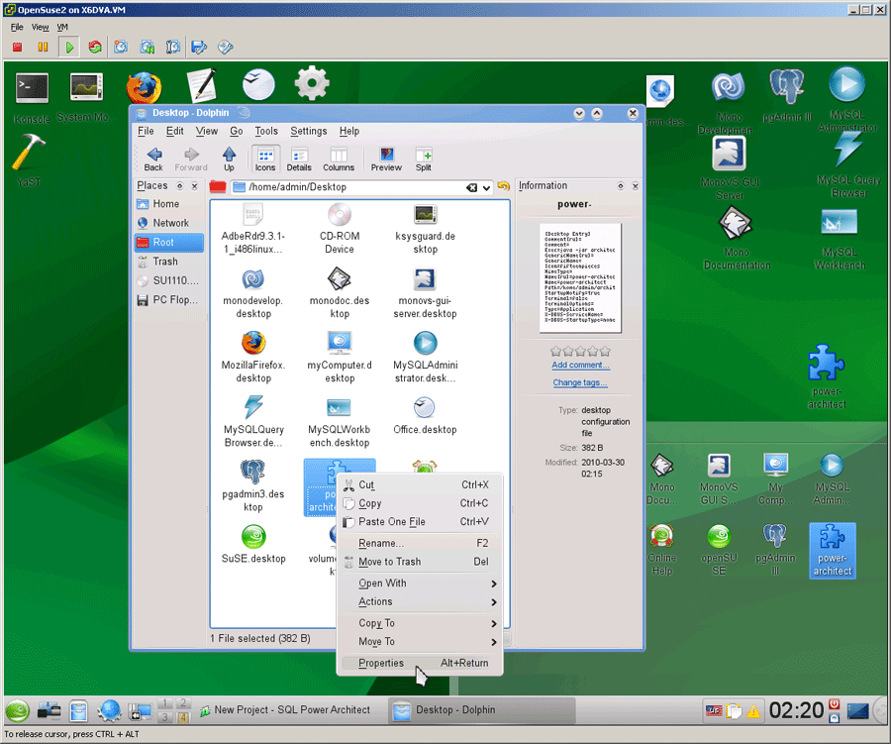
Task: Select the MySQLAdministrator.desktop file icon
Action: pos(425,344)
